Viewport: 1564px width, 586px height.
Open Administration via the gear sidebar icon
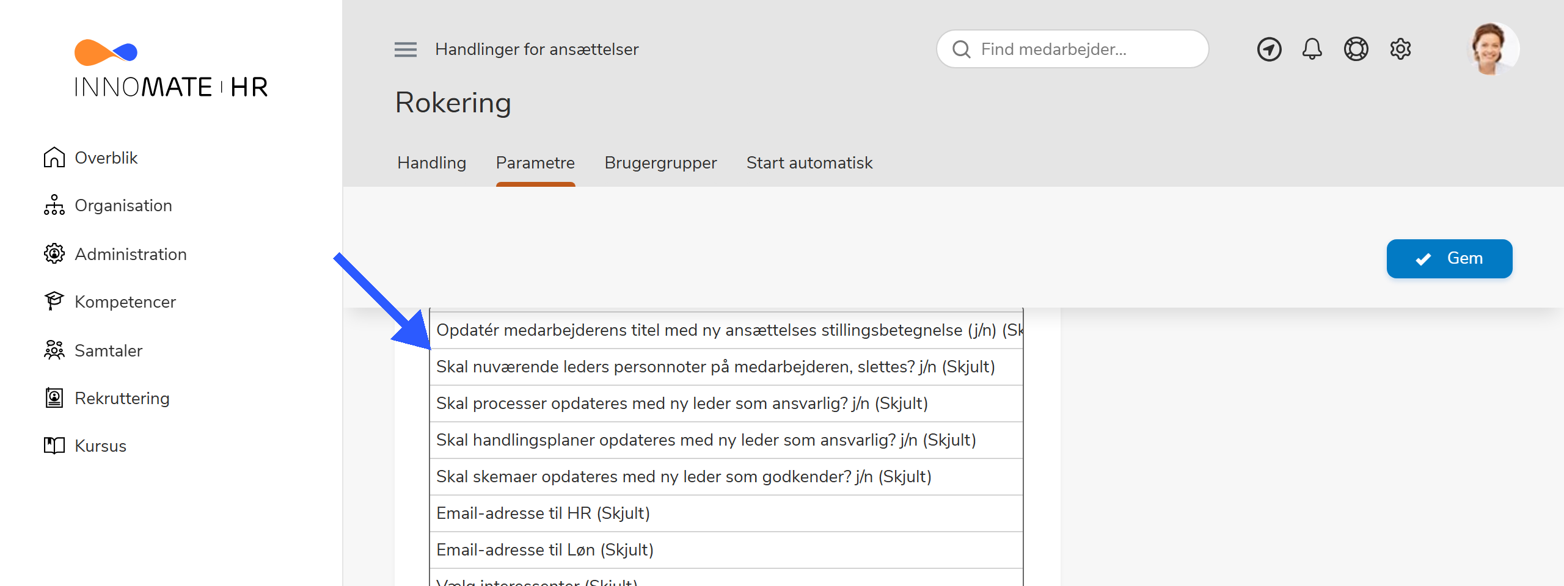(x=55, y=254)
